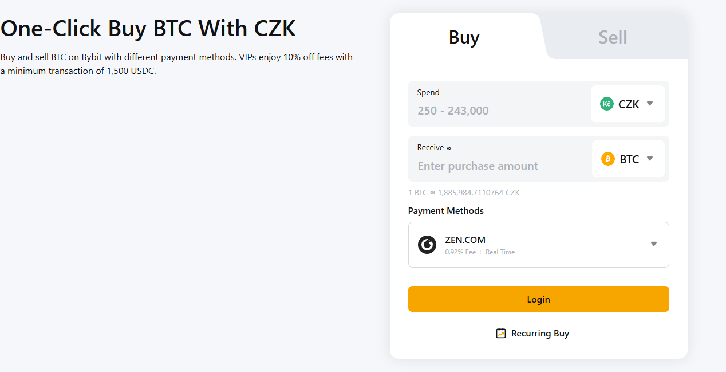This screenshot has width=726, height=372.
Task: Expand the CZK currency dropdown arrow
Action: point(650,104)
